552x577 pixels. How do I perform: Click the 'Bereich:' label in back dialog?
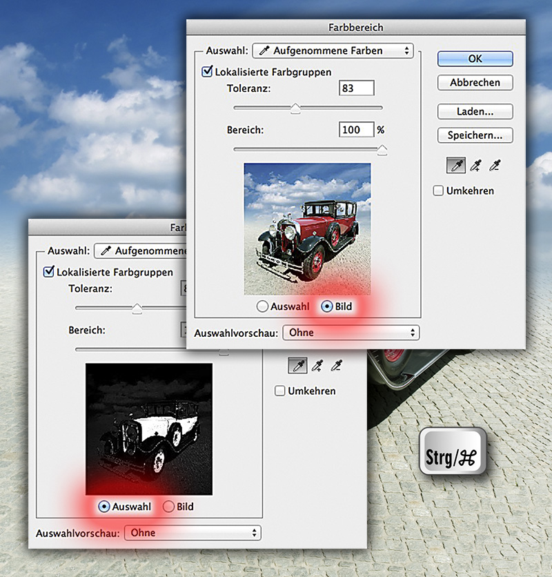click(87, 330)
